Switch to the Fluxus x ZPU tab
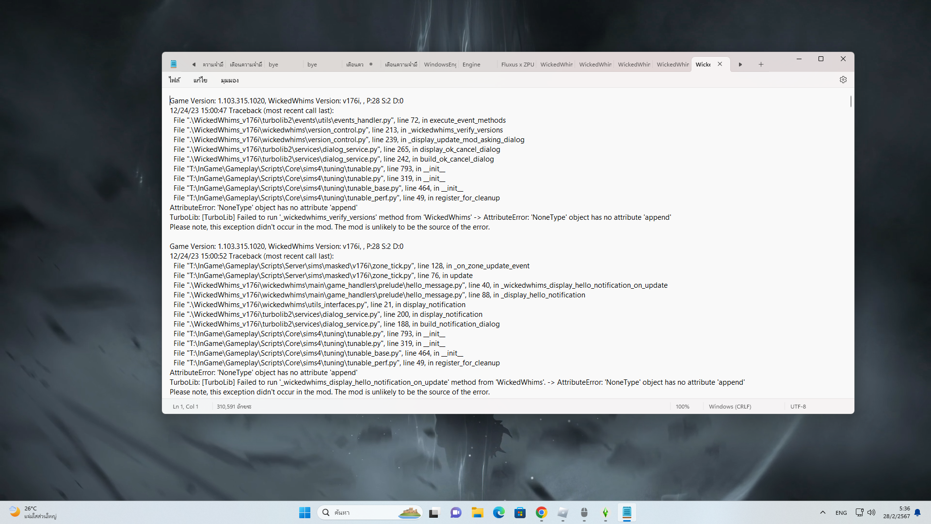931x524 pixels. point(517,65)
